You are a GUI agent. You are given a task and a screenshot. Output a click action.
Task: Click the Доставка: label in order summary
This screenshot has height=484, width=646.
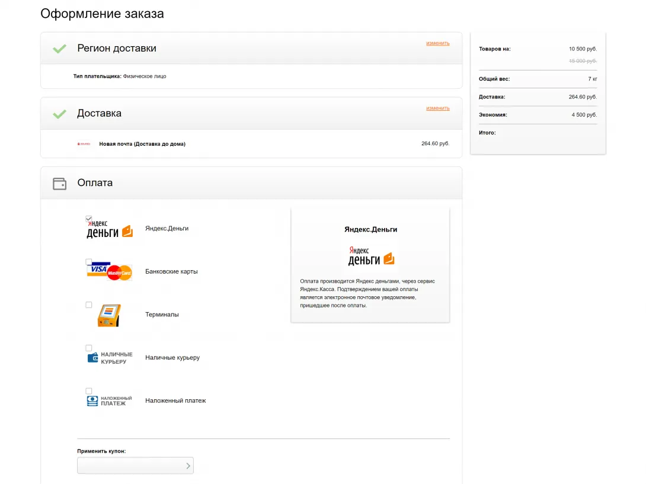tap(492, 97)
